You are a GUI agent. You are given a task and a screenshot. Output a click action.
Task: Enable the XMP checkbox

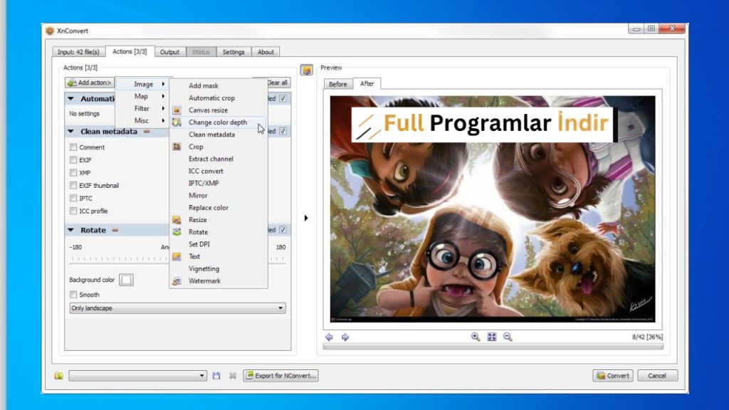73,172
